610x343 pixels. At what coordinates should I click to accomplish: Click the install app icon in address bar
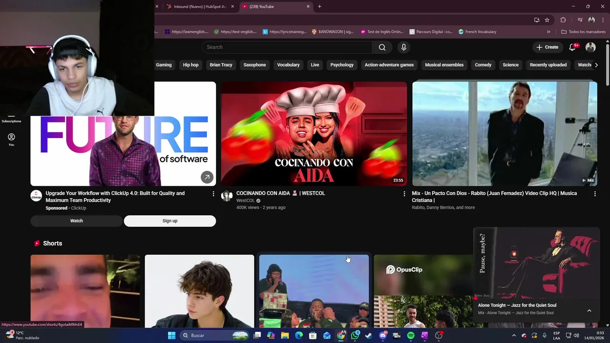537,20
